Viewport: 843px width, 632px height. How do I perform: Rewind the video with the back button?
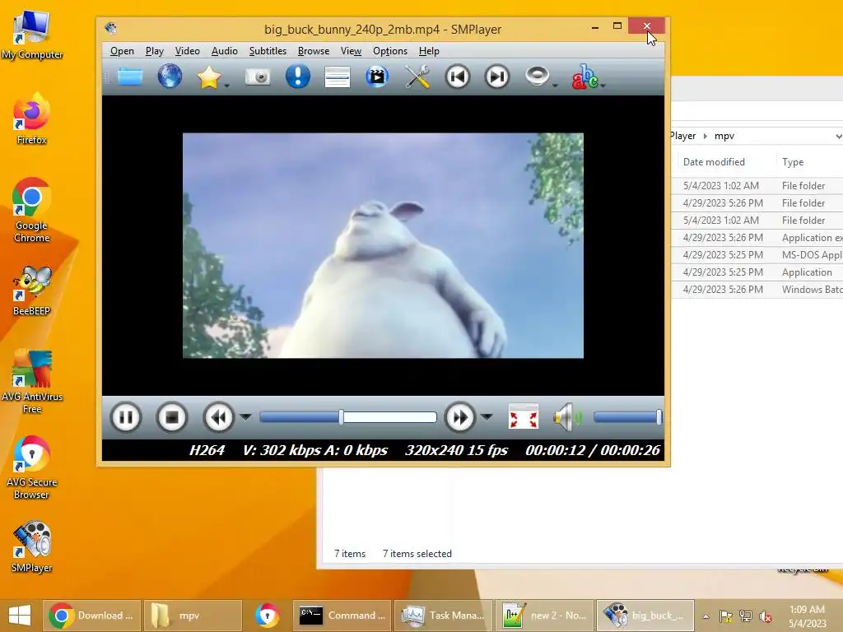[x=218, y=417]
